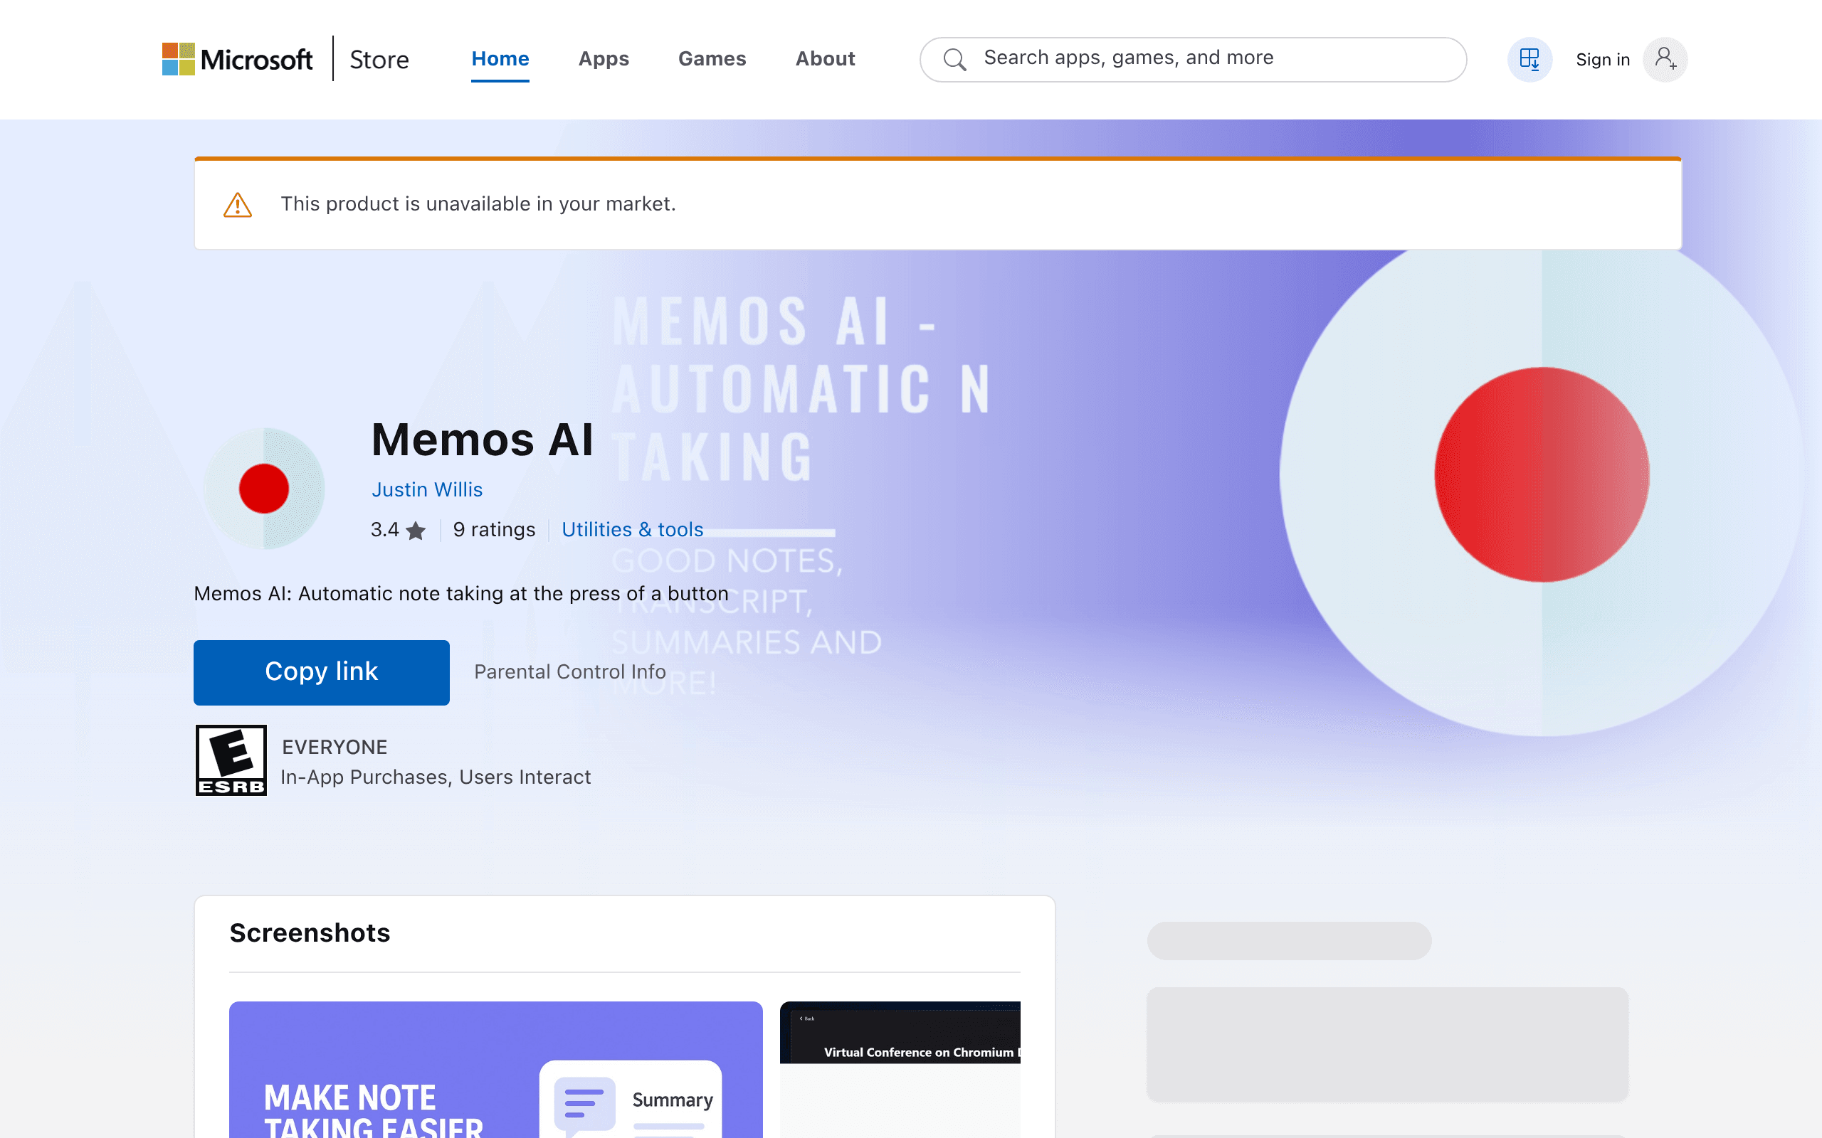Open Parental Control Info
Screen dimensions: 1822x1138
570,672
